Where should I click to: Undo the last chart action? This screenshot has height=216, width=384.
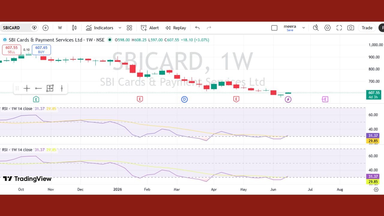pos(197,28)
